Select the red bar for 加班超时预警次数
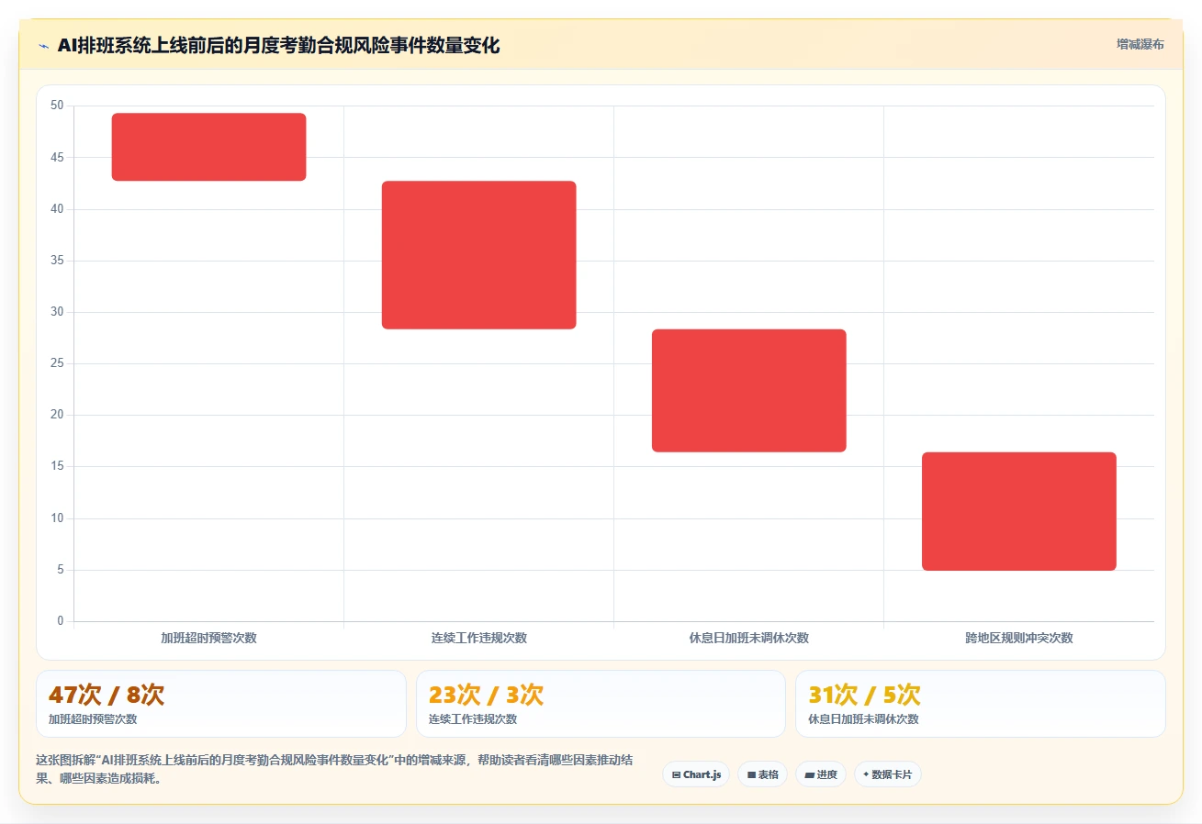This screenshot has width=1202, height=824. coord(208,147)
